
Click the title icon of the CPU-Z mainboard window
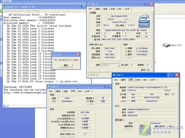pos(114,75)
